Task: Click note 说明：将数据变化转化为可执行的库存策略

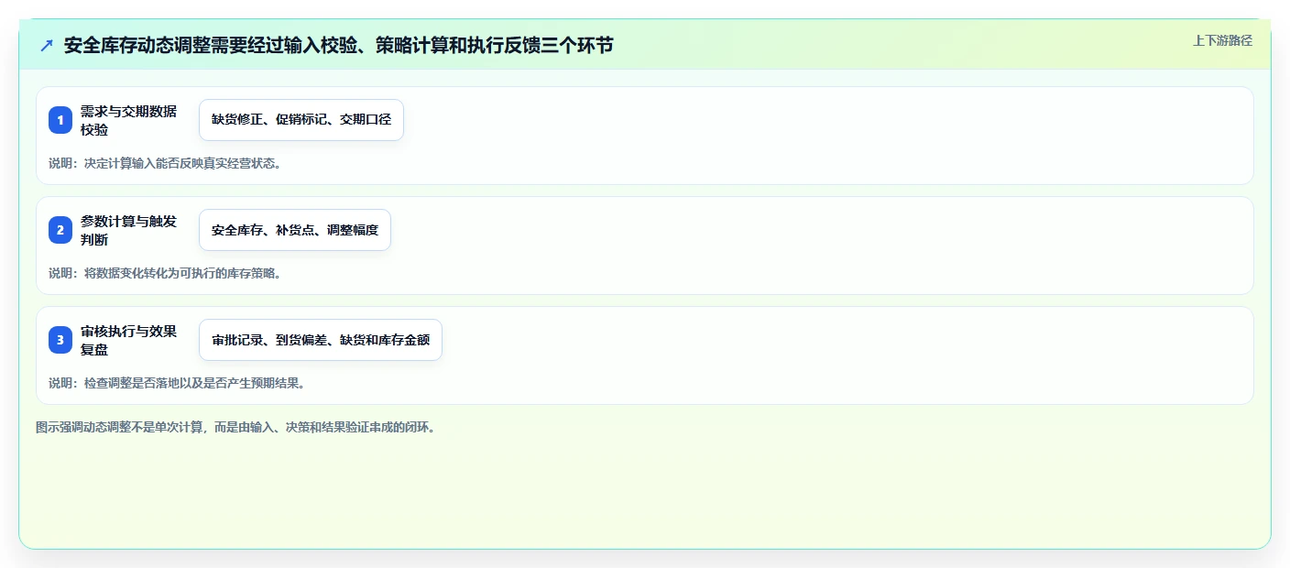Action: pyautogui.click(x=165, y=273)
